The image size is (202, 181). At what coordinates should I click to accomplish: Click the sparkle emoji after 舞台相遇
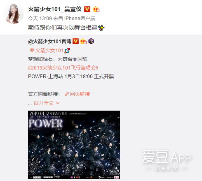point(101,28)
